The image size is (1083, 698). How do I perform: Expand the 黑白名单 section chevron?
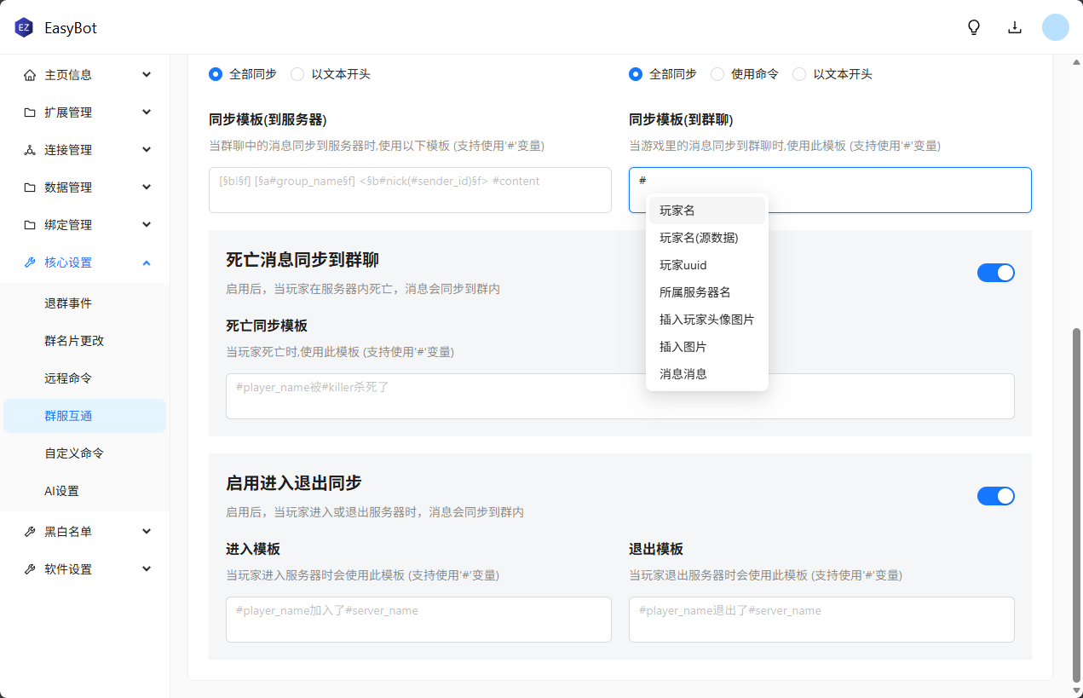(x=147, y=532)
